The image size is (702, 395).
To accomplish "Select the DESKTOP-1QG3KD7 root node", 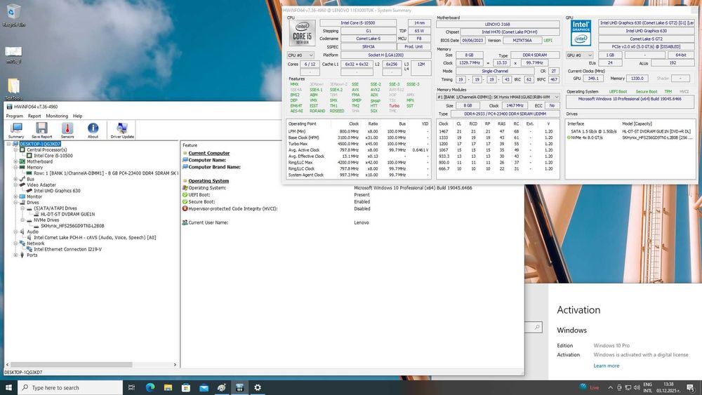I will click(40, 144).
